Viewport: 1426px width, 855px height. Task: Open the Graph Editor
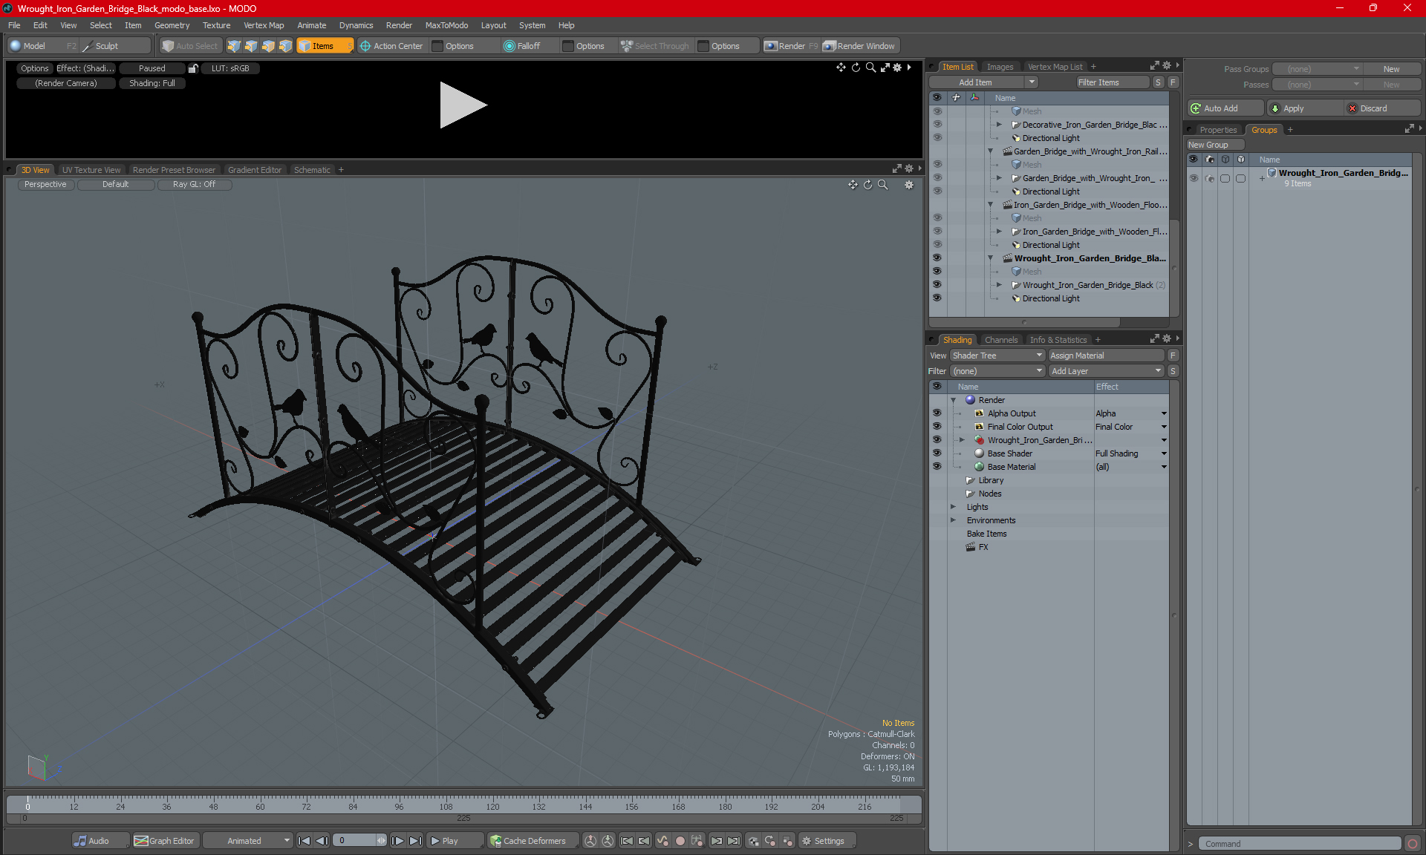[164, 841]
